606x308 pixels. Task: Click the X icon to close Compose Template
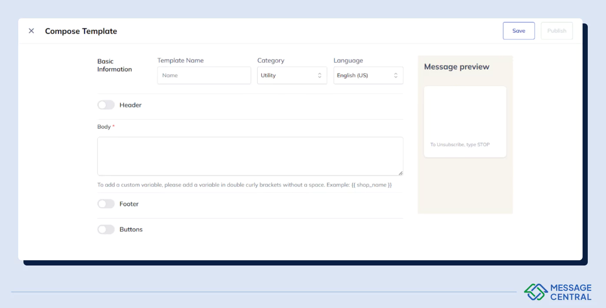coord(31,30)
